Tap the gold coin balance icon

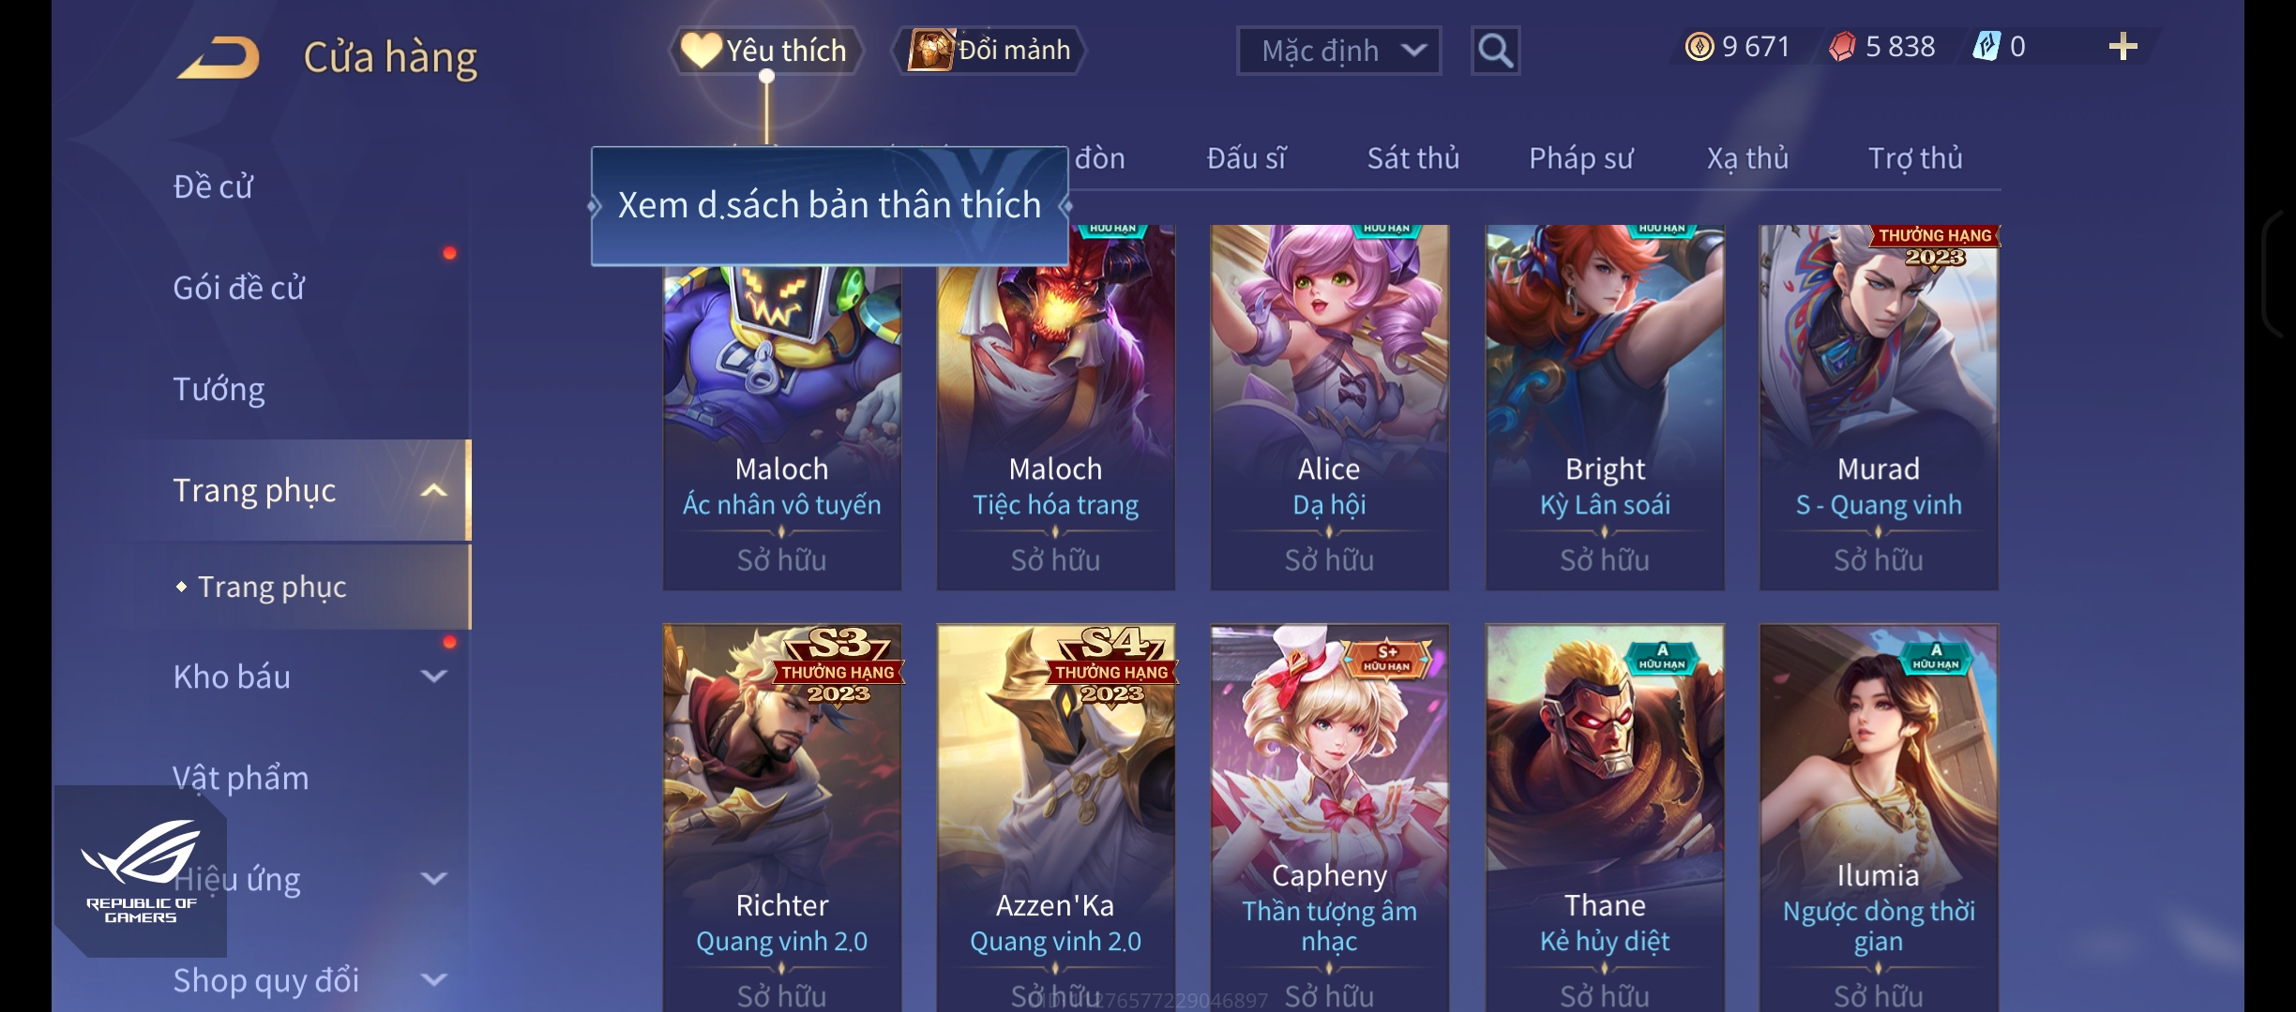[1699, 46]
